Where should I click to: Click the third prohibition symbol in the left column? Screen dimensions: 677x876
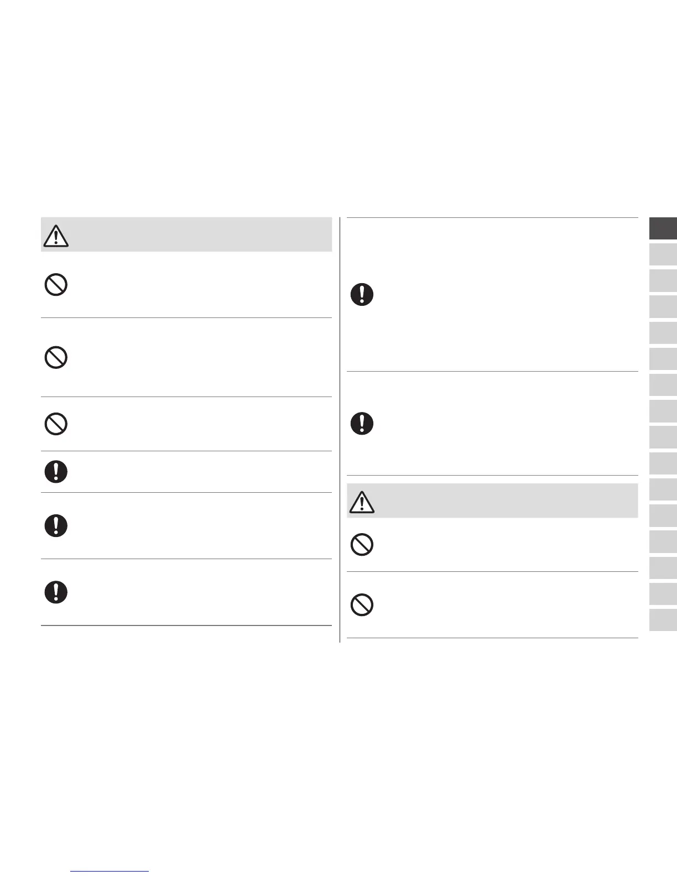click(56, 424)
